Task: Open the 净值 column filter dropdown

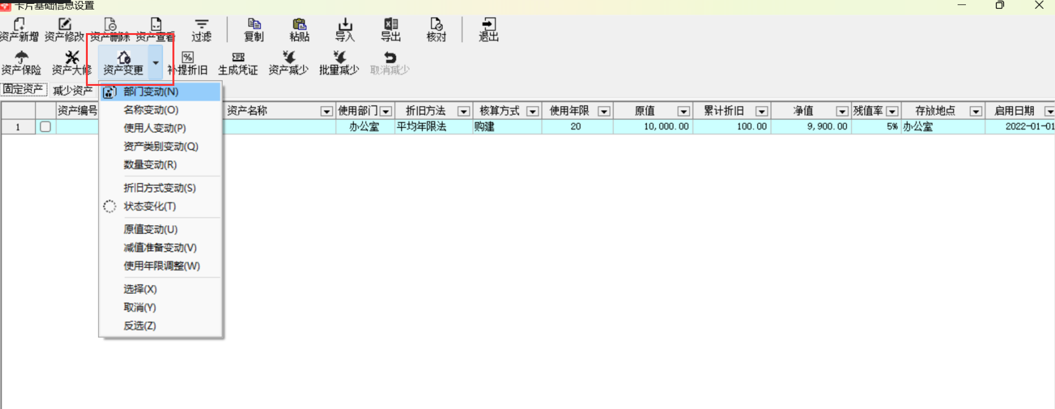Action: (842, 111)
